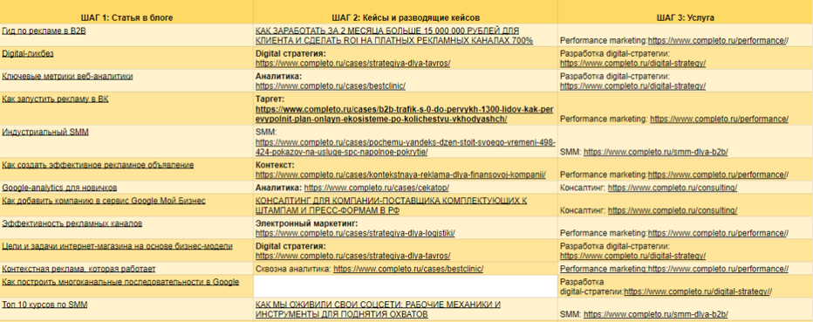Viewport: 813px width, 322px height.
Task: Open the 'Гид по рекламе в B2B' article link
Action: [44, 31]
